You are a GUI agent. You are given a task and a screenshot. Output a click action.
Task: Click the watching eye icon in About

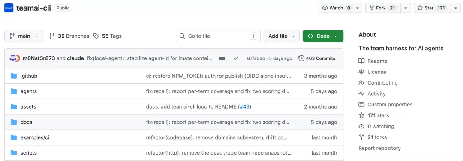(361, 126)
